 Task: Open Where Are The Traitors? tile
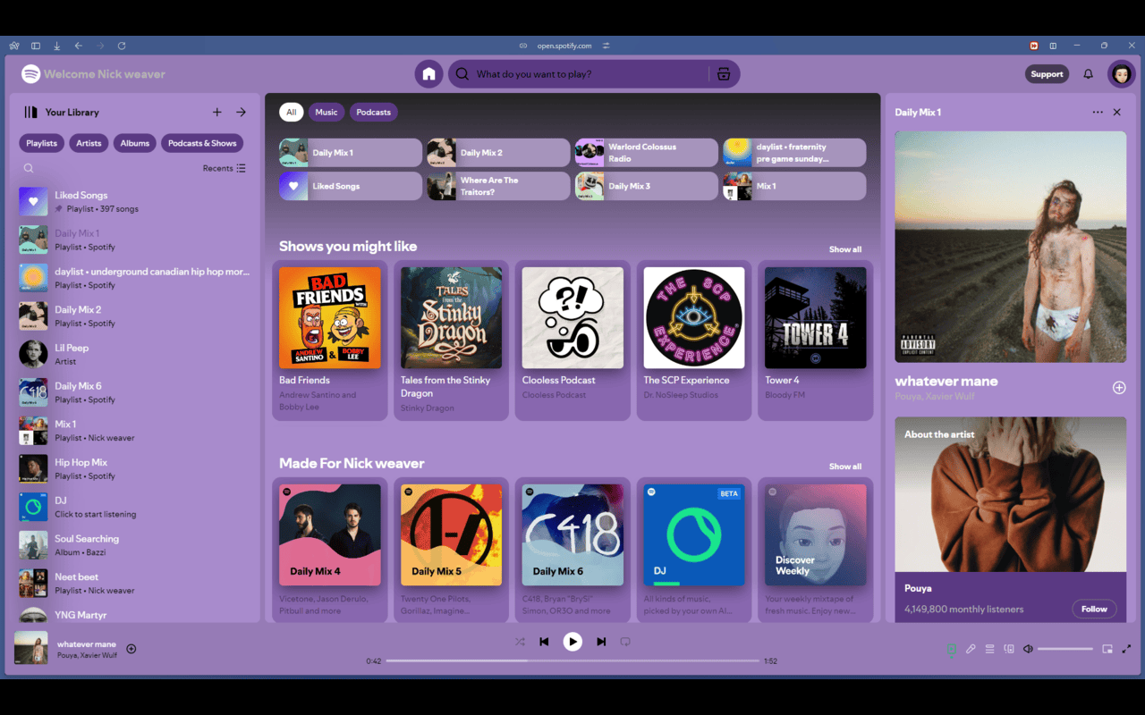tap(498, 186)
